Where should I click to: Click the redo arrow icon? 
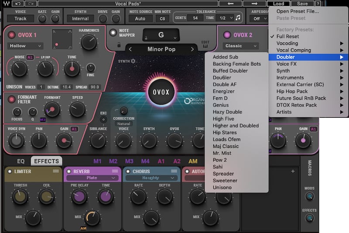click(31, 3)
